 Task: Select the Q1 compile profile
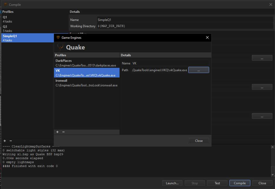pos(26,19)
